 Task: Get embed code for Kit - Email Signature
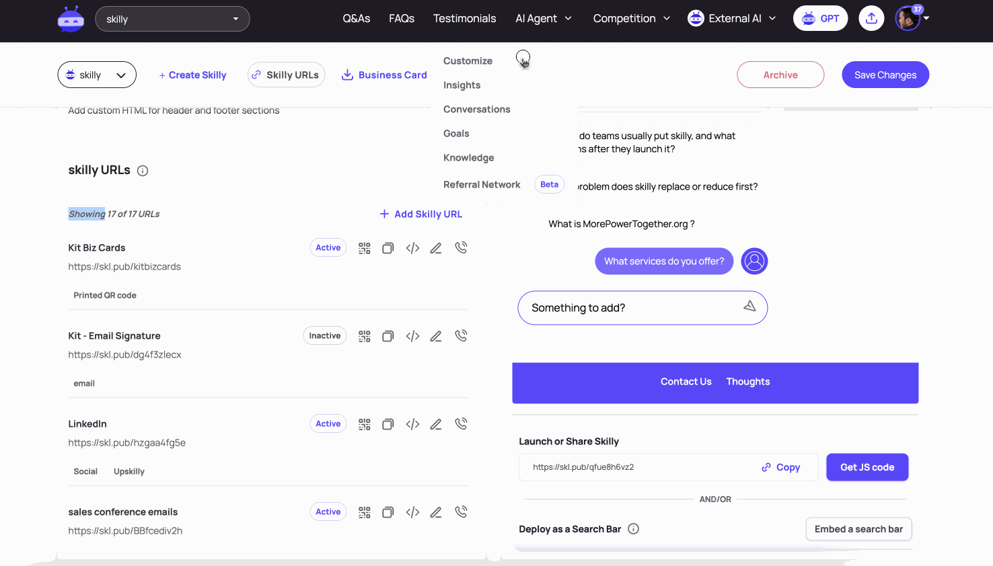(x=412, y=336)
